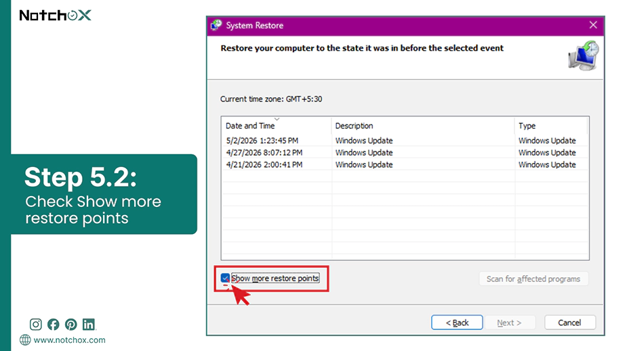The image size is (625, 351).
Task: Click the NotchoX logo
Action: pos(55,16)
